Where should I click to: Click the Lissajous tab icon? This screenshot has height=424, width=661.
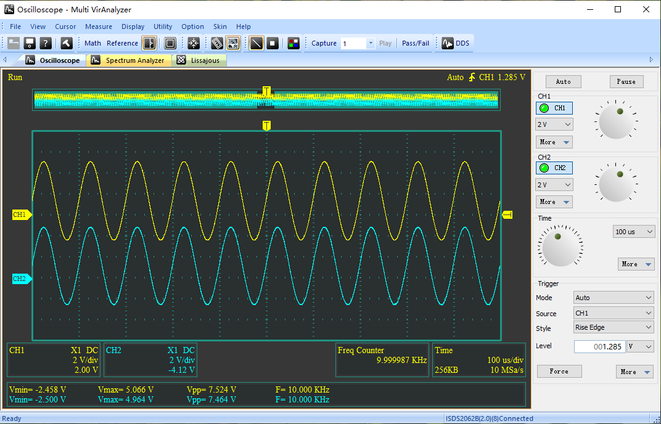click(x=181, y=60)
